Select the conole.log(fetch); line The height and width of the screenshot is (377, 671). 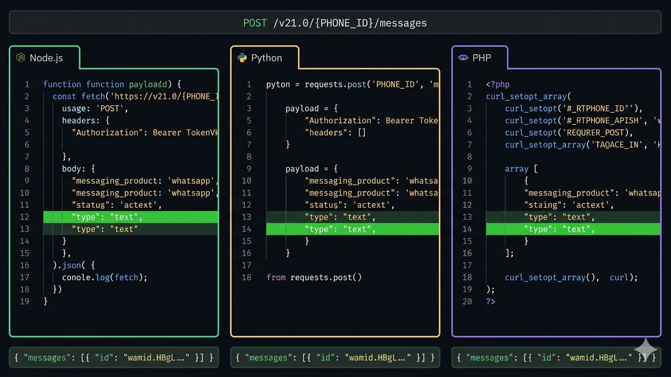coord(105,277)
